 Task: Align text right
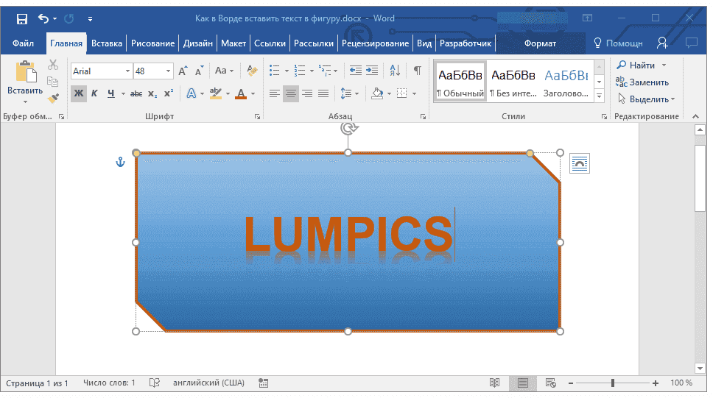[x=307, y=93]
